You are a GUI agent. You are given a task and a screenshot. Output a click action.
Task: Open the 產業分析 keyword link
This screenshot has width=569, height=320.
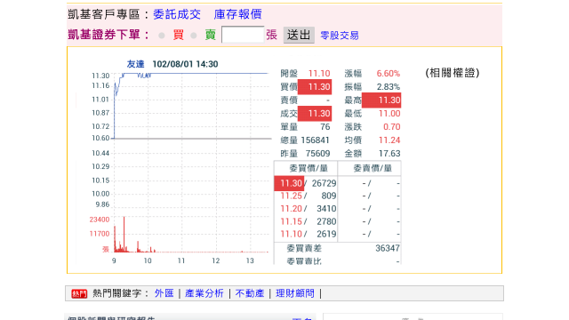[x=204, y=293]
